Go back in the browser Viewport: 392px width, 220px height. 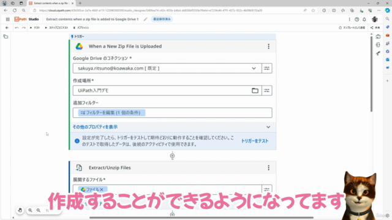6,10
